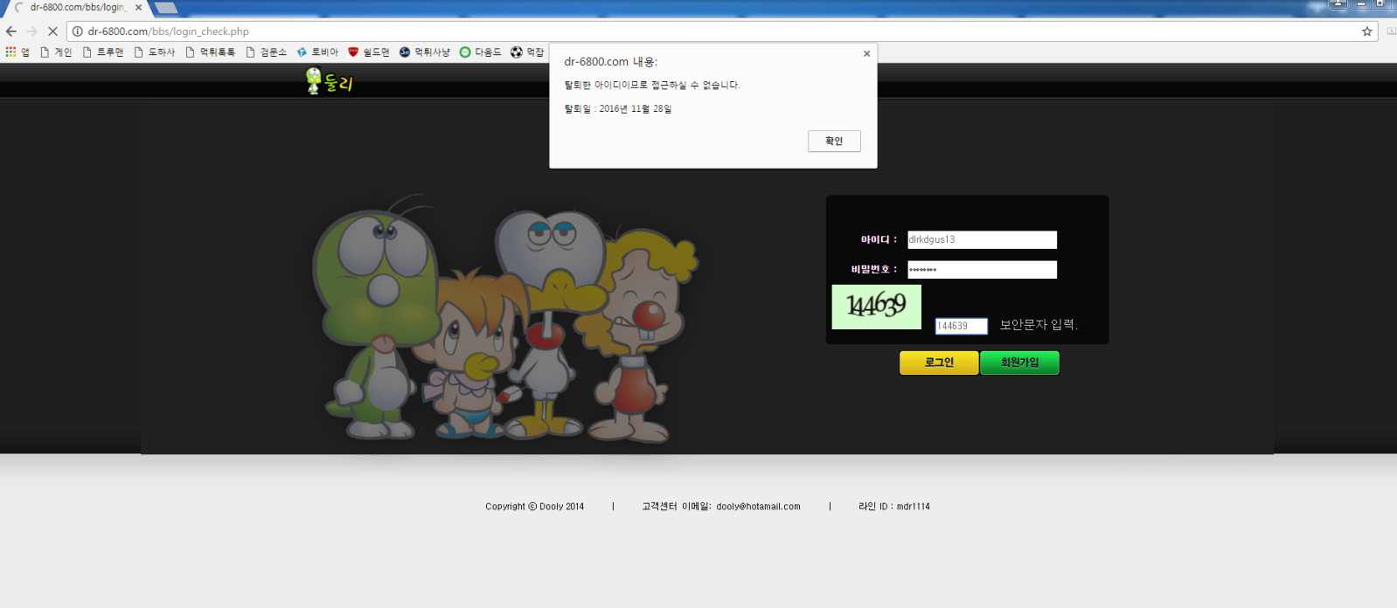1397x608 pixels.
Task: Click the dooly@hotamail.com email text
Action: click(758, 507)
